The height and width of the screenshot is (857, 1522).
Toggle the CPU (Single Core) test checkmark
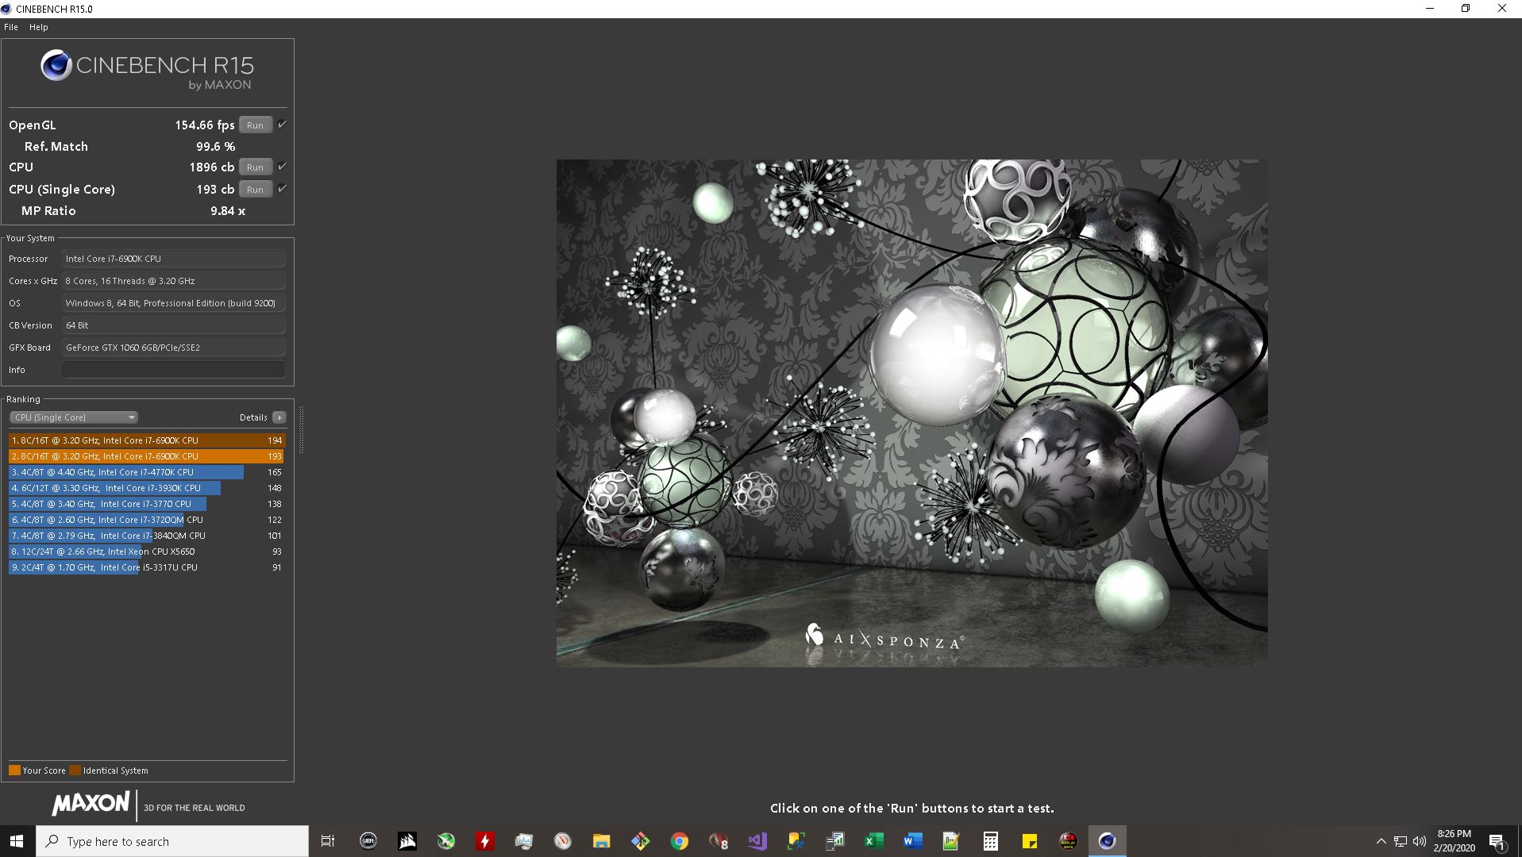click(x=282, y=189)
